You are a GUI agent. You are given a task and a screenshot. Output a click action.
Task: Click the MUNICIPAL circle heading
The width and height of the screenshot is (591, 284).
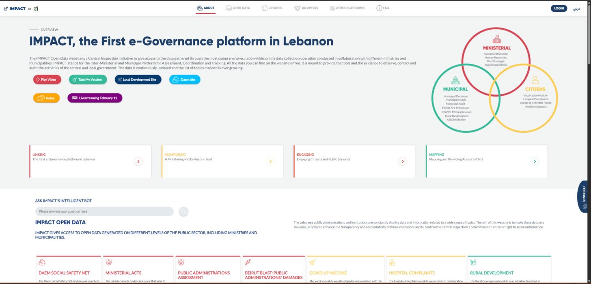(x=455, y=89)
